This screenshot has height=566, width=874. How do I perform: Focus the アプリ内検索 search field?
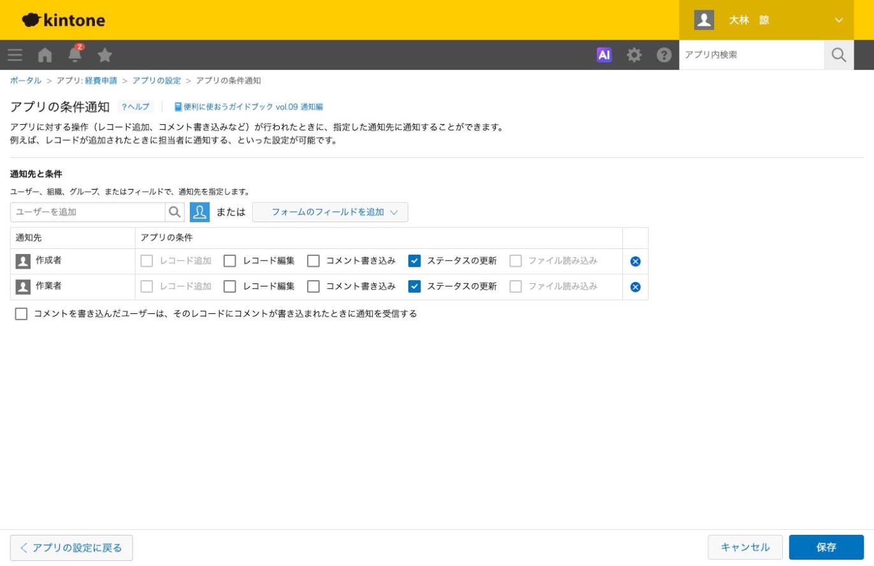tap(752, 55)
